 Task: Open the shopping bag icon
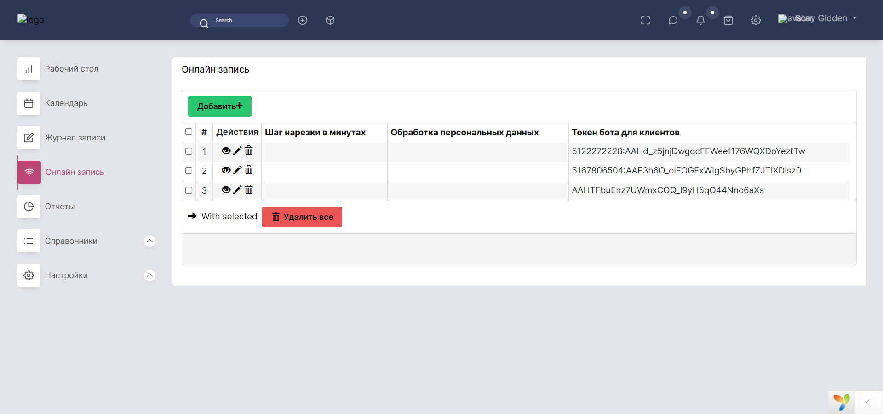pos(728,20)
